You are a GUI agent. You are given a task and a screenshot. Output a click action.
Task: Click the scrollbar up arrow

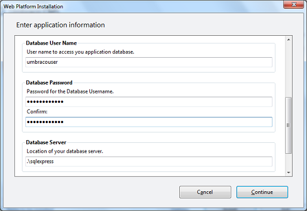pyautogui.click(x=288, y=40)
